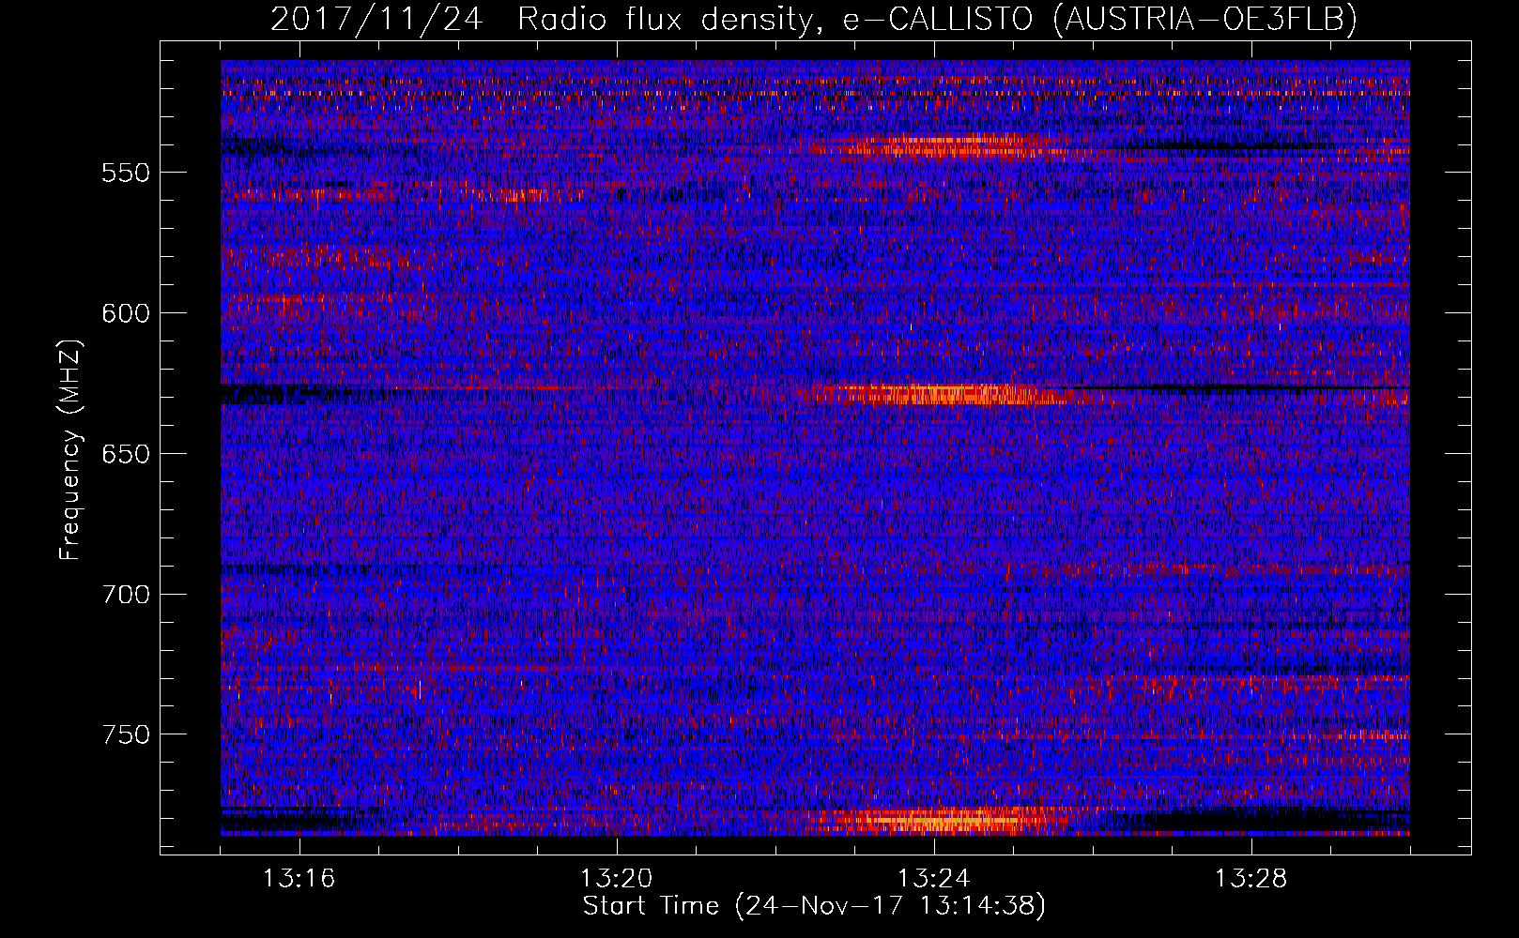This screenshot has height=938, width=1519.
Task: Click the bright burst at the spectrogram's bottom edge
Action: click(x=944, y=821)
